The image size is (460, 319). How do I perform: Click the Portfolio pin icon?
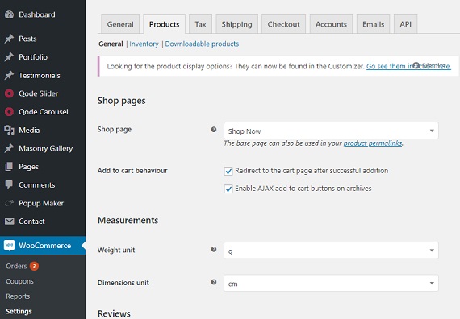(9, 57)
